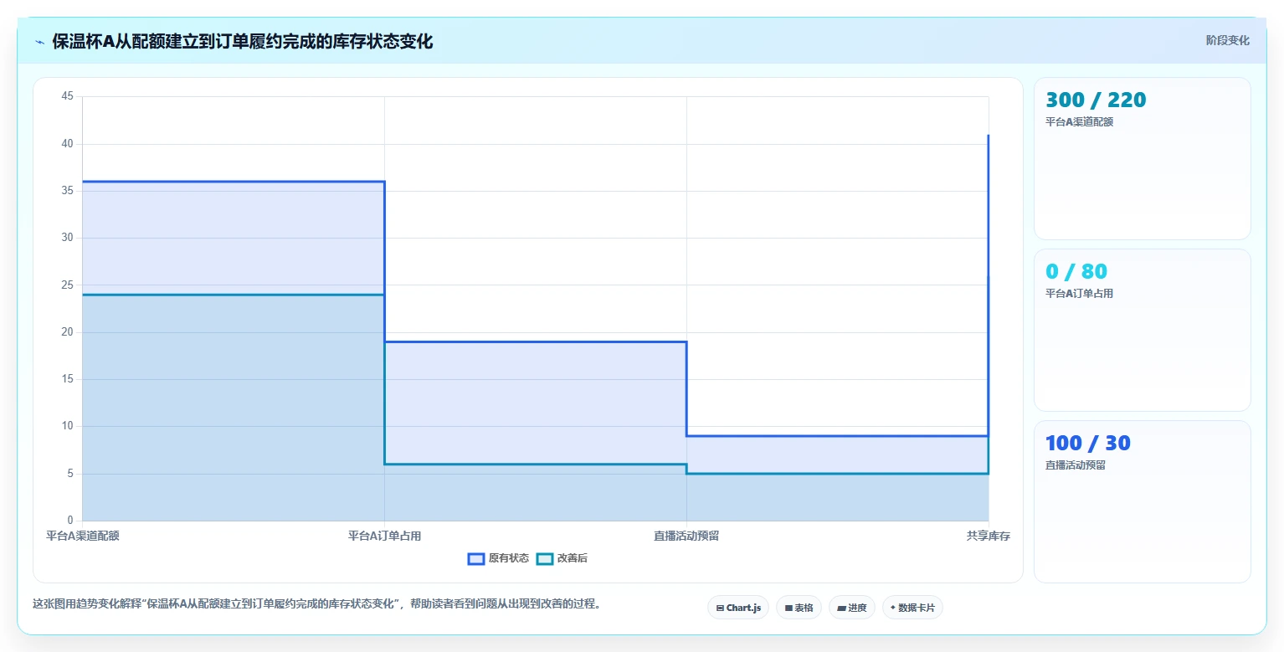The image size is (1284, 652).
Task: Click the chart icon beside the title
Action: [40, 42]
